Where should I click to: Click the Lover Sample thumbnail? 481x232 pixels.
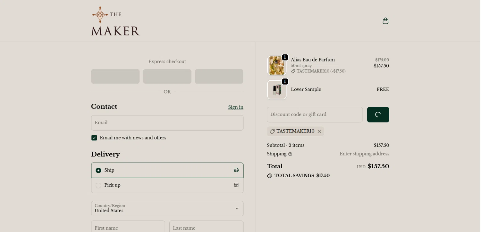tap(277, 90)
